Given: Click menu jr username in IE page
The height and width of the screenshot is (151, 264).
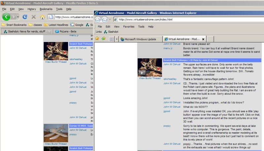Looking at the screenshot, I should click(168, 48).
